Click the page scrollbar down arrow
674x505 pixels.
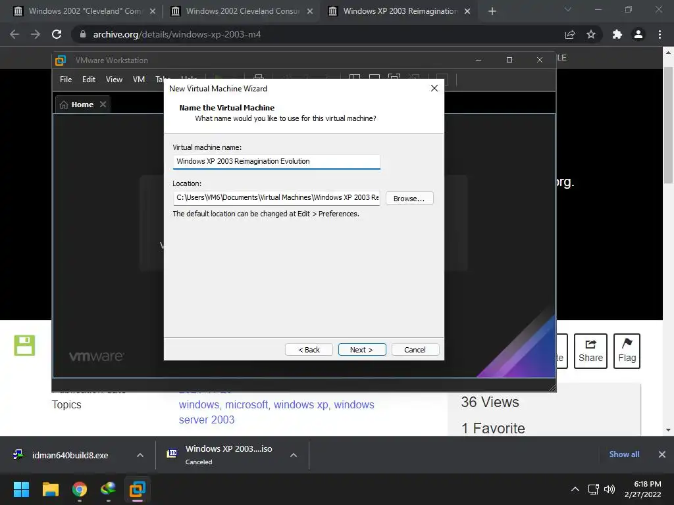pyautogui.click(x=668, y=430)
